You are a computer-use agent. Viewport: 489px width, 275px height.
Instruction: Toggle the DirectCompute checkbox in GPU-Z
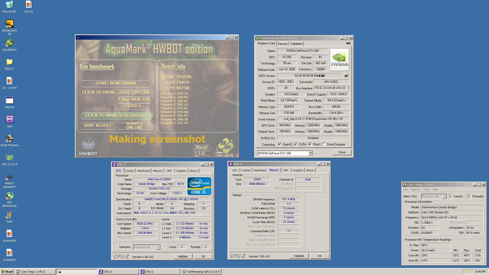point(324,144)
